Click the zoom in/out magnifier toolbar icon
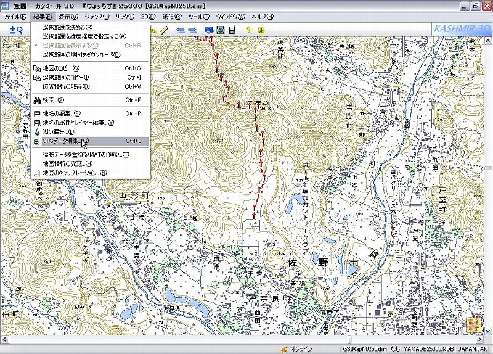 16,30
